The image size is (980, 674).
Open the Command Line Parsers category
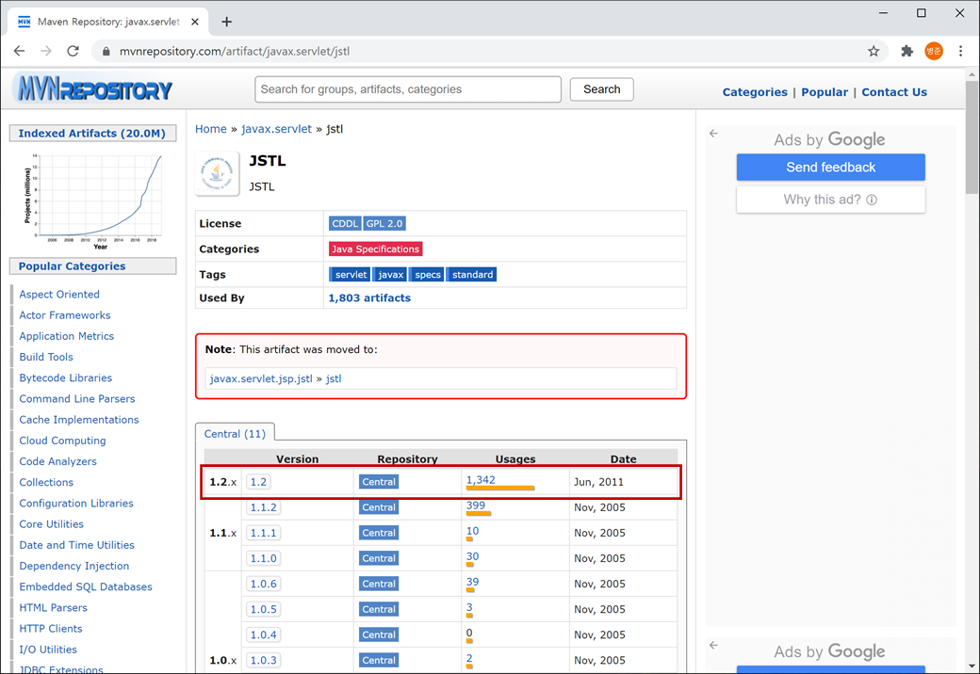77,399
